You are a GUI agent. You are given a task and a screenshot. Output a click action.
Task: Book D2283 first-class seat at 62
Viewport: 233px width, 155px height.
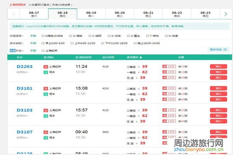click(218, 72)
